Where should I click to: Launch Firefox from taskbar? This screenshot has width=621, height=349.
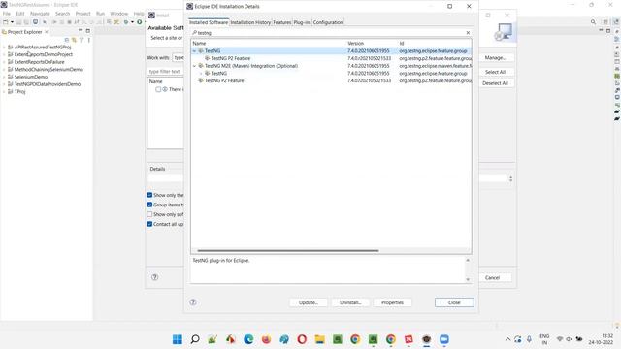point(266,339)
